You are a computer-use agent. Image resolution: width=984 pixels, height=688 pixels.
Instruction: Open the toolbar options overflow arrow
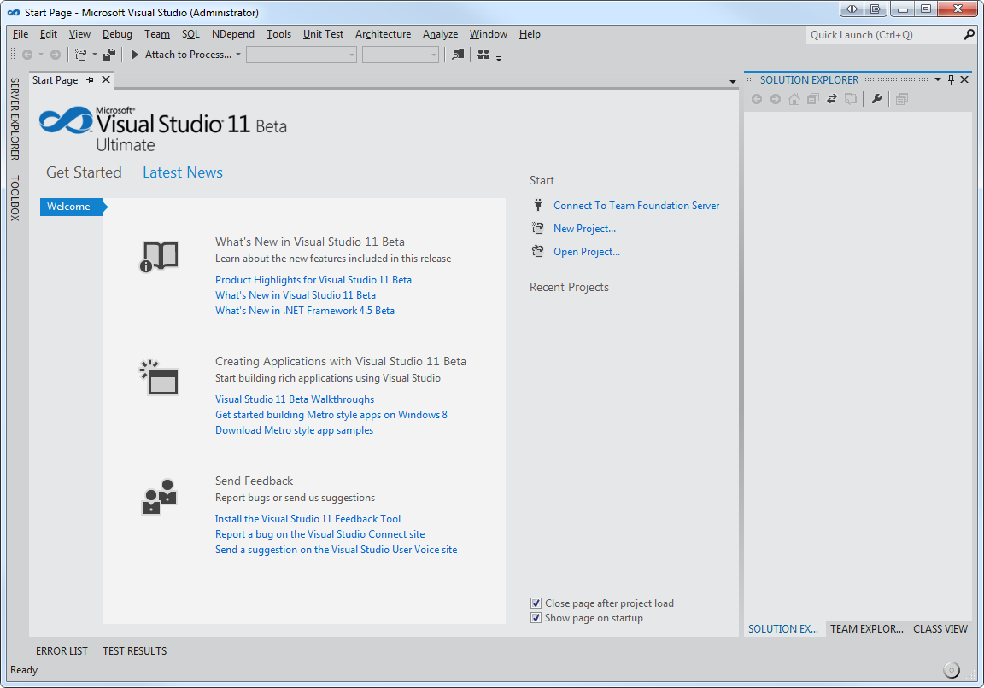[499, 58]
